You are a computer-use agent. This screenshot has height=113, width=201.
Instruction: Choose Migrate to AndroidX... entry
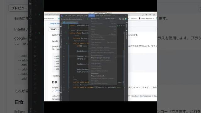[x=103, y=76]
